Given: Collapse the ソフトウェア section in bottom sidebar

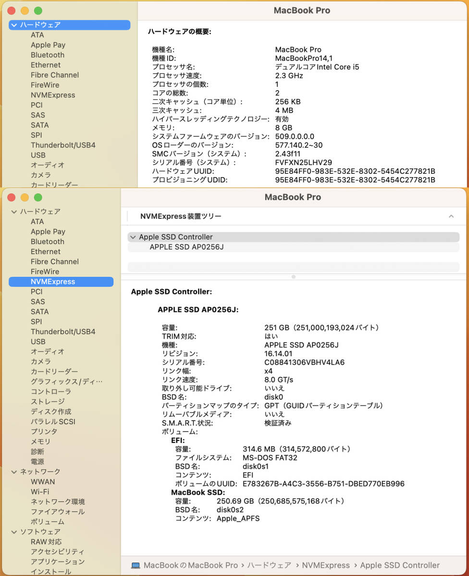Looking at the screenshot, I should pos(14,531).
